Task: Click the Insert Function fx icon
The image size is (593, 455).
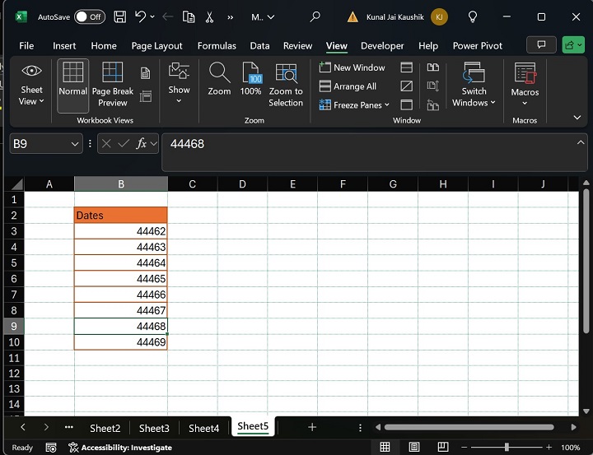Action: coord(142,144)
